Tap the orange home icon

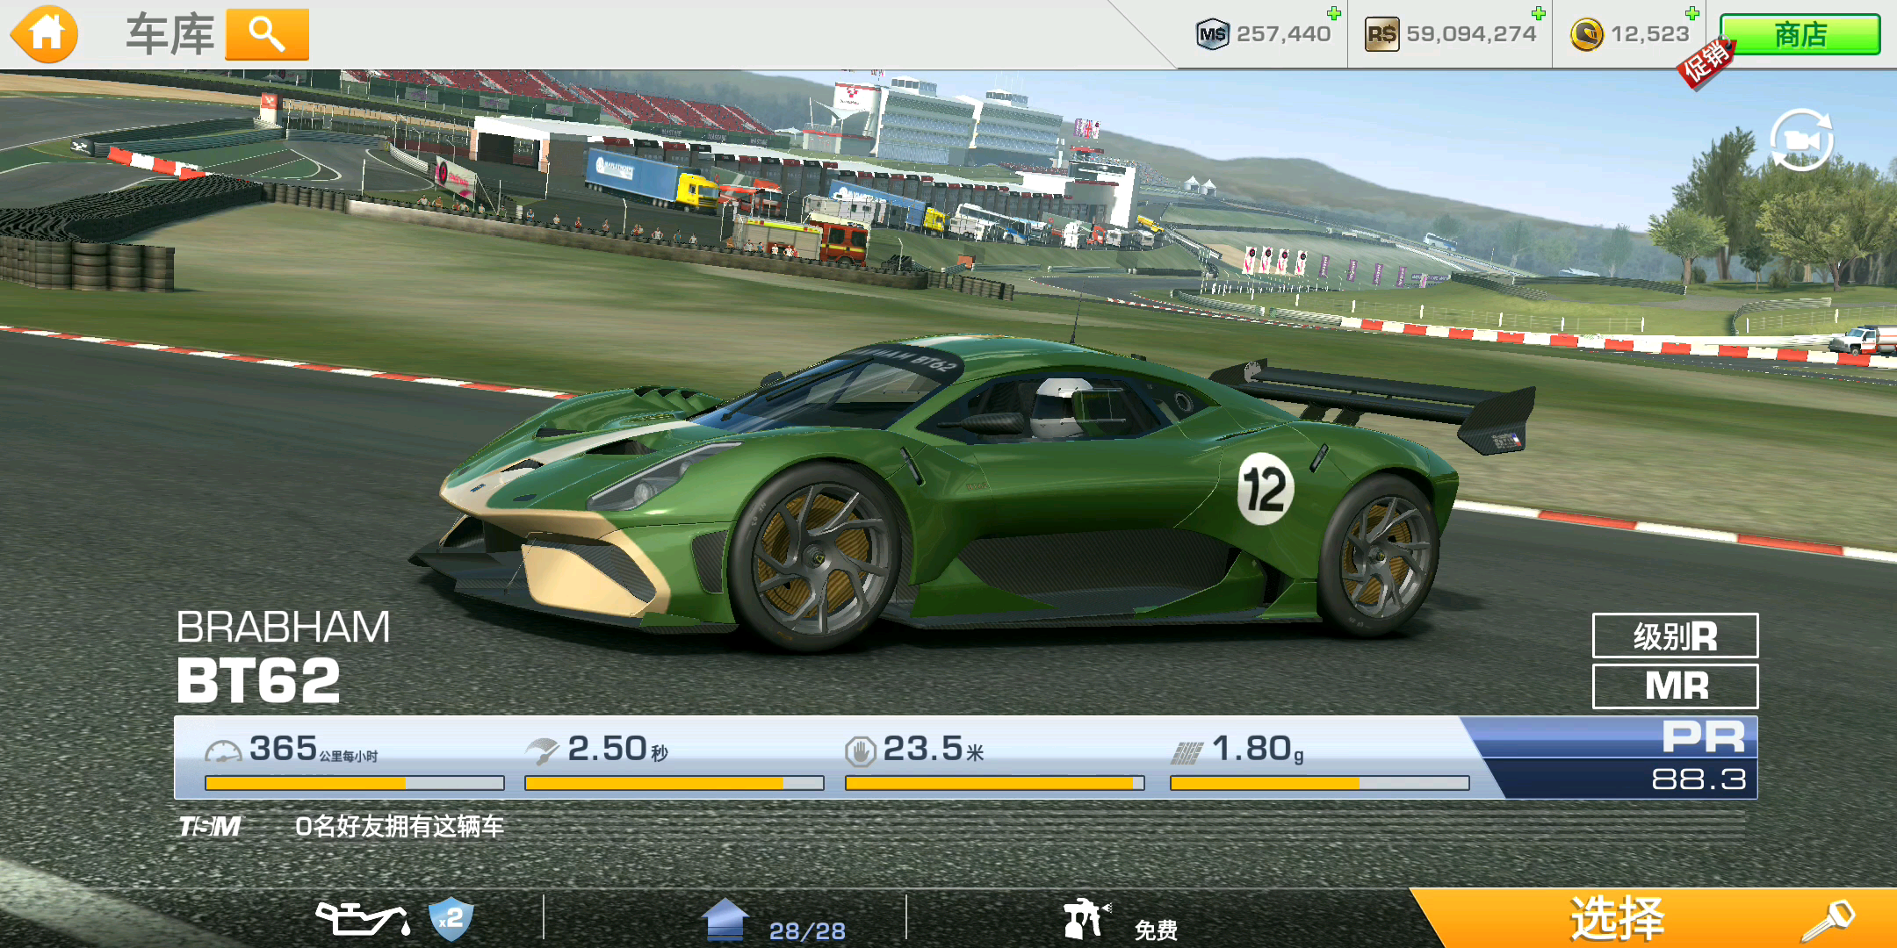click(x=45, y=34)
